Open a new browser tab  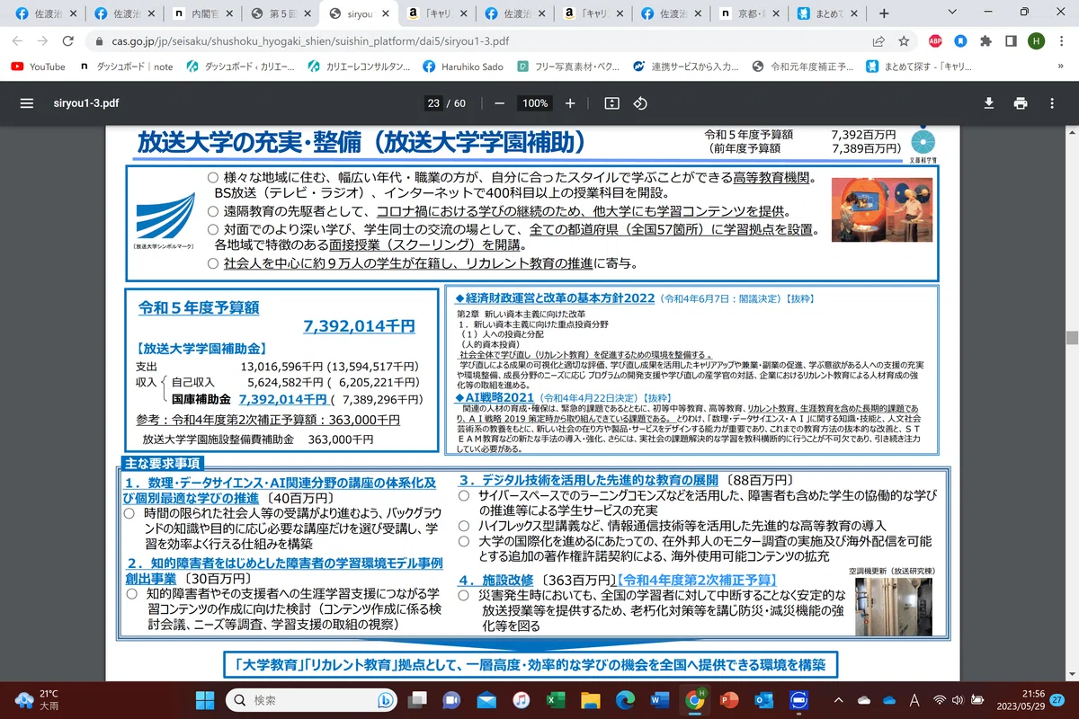point(884,13)
